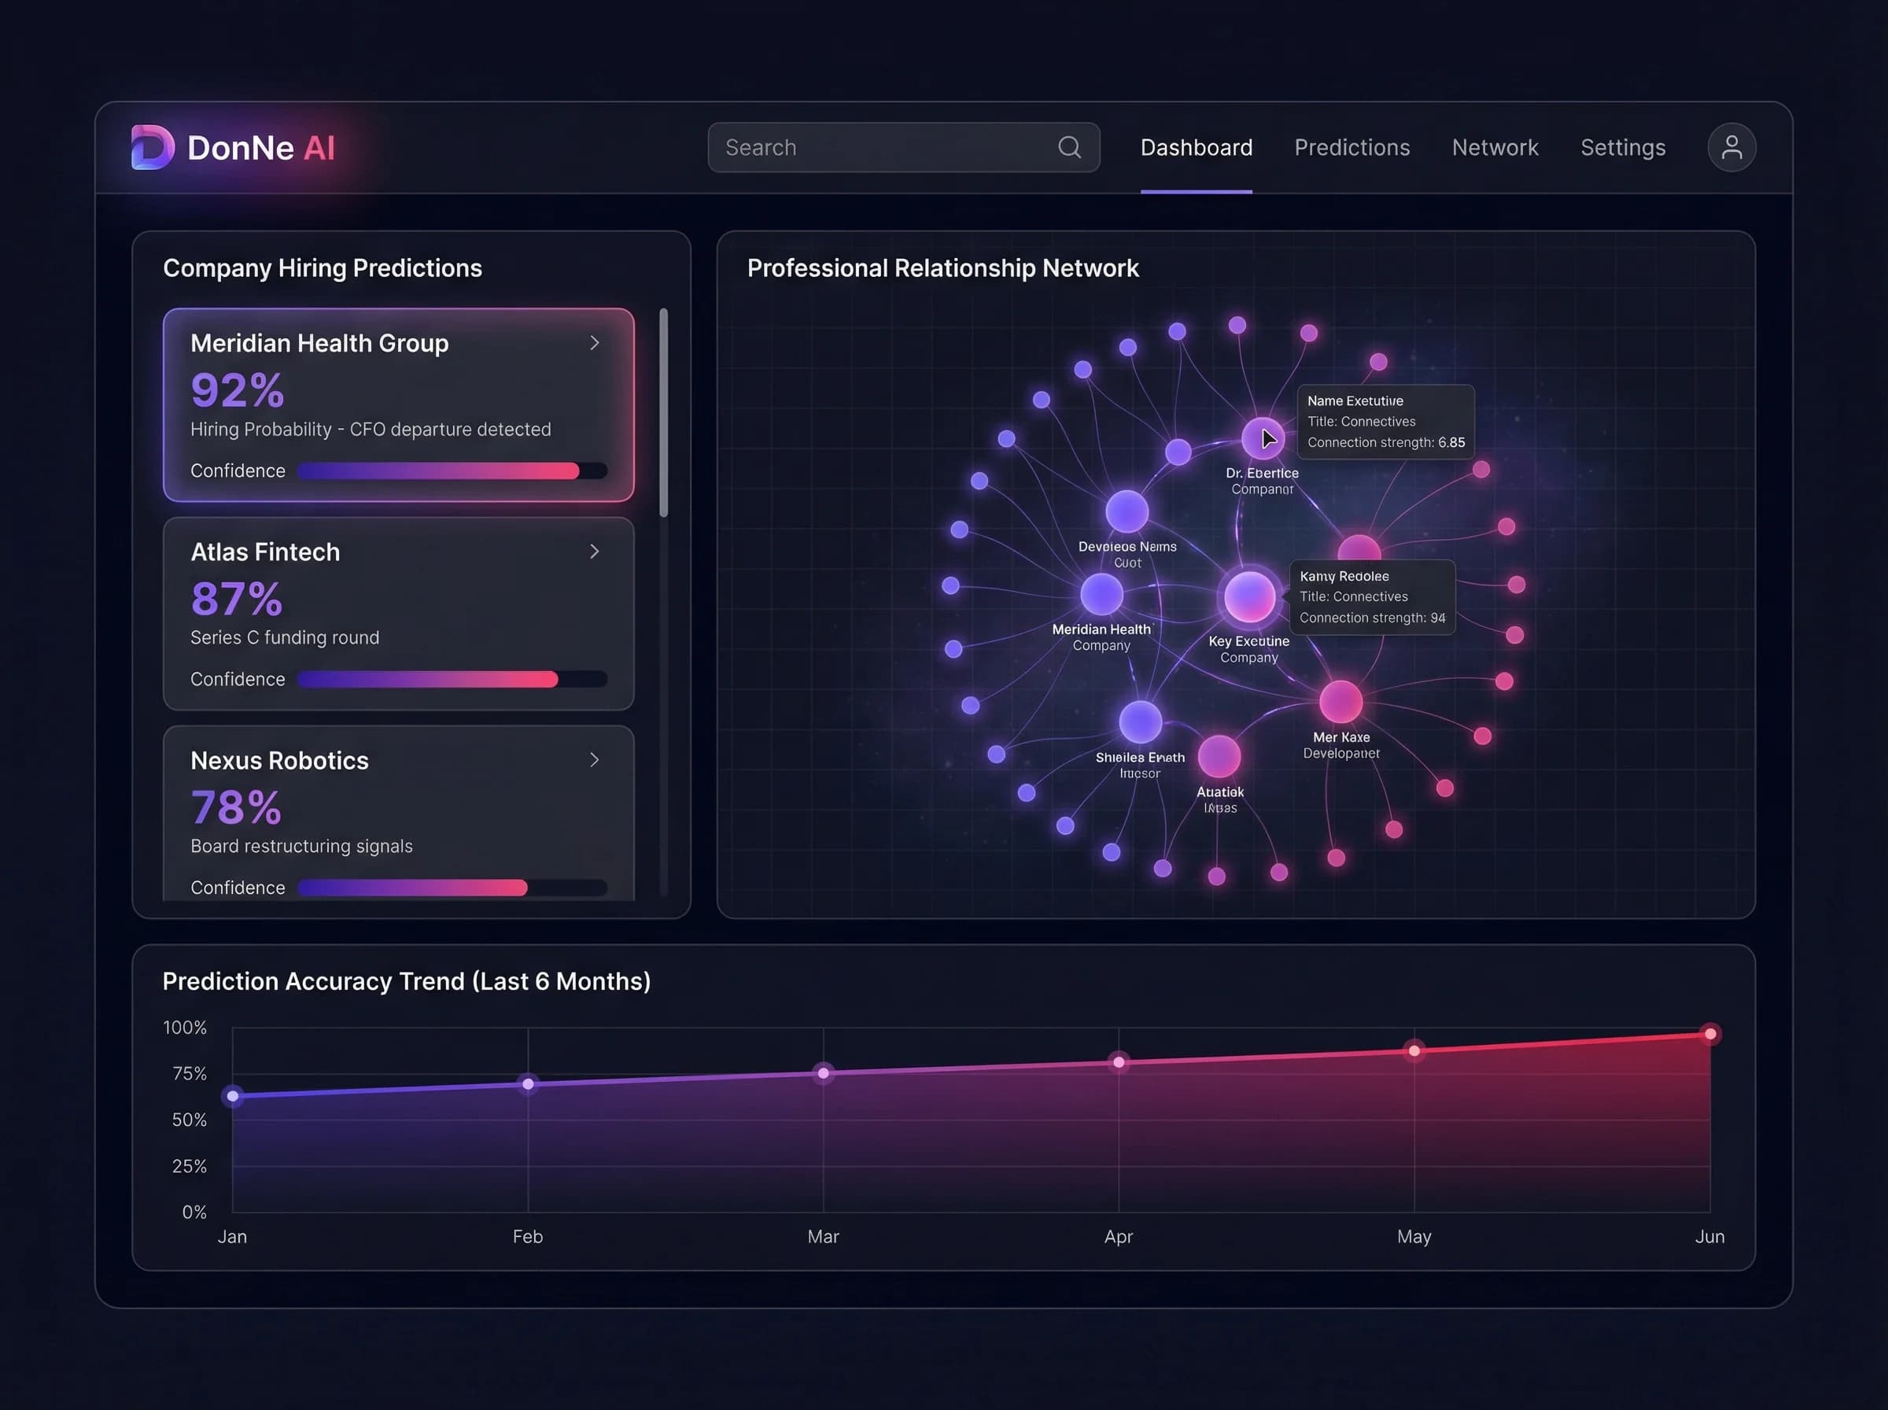Expand the Atlas Fintech prediction details

click(595, 552)
